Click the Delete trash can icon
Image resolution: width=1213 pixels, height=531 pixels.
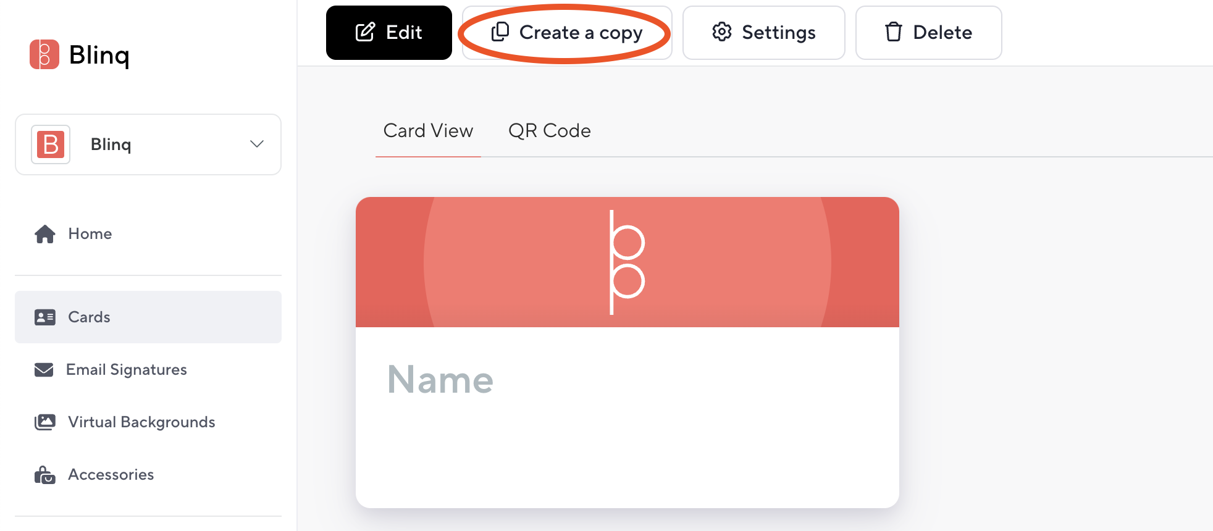click(894, 32)
